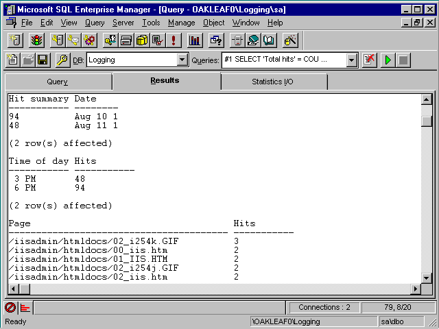
Task: Switch to the Query tab
Action: (x=58, y=82)
